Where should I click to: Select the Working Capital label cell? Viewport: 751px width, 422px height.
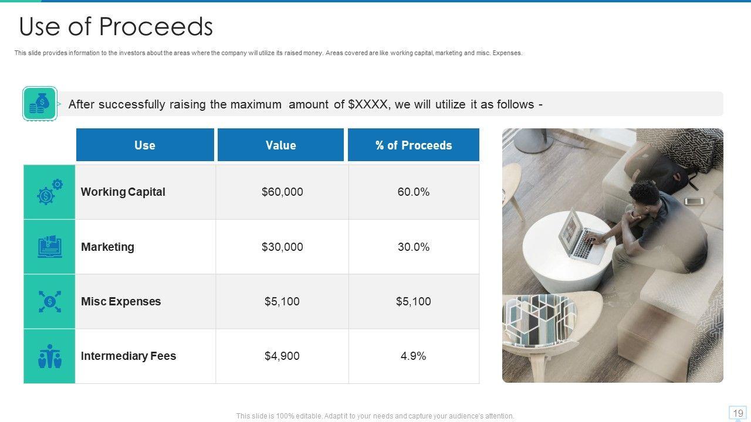pos(123,192)
